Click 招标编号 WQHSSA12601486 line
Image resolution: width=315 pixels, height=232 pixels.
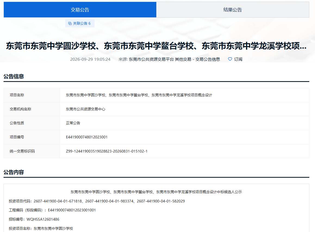pos(34,219)
